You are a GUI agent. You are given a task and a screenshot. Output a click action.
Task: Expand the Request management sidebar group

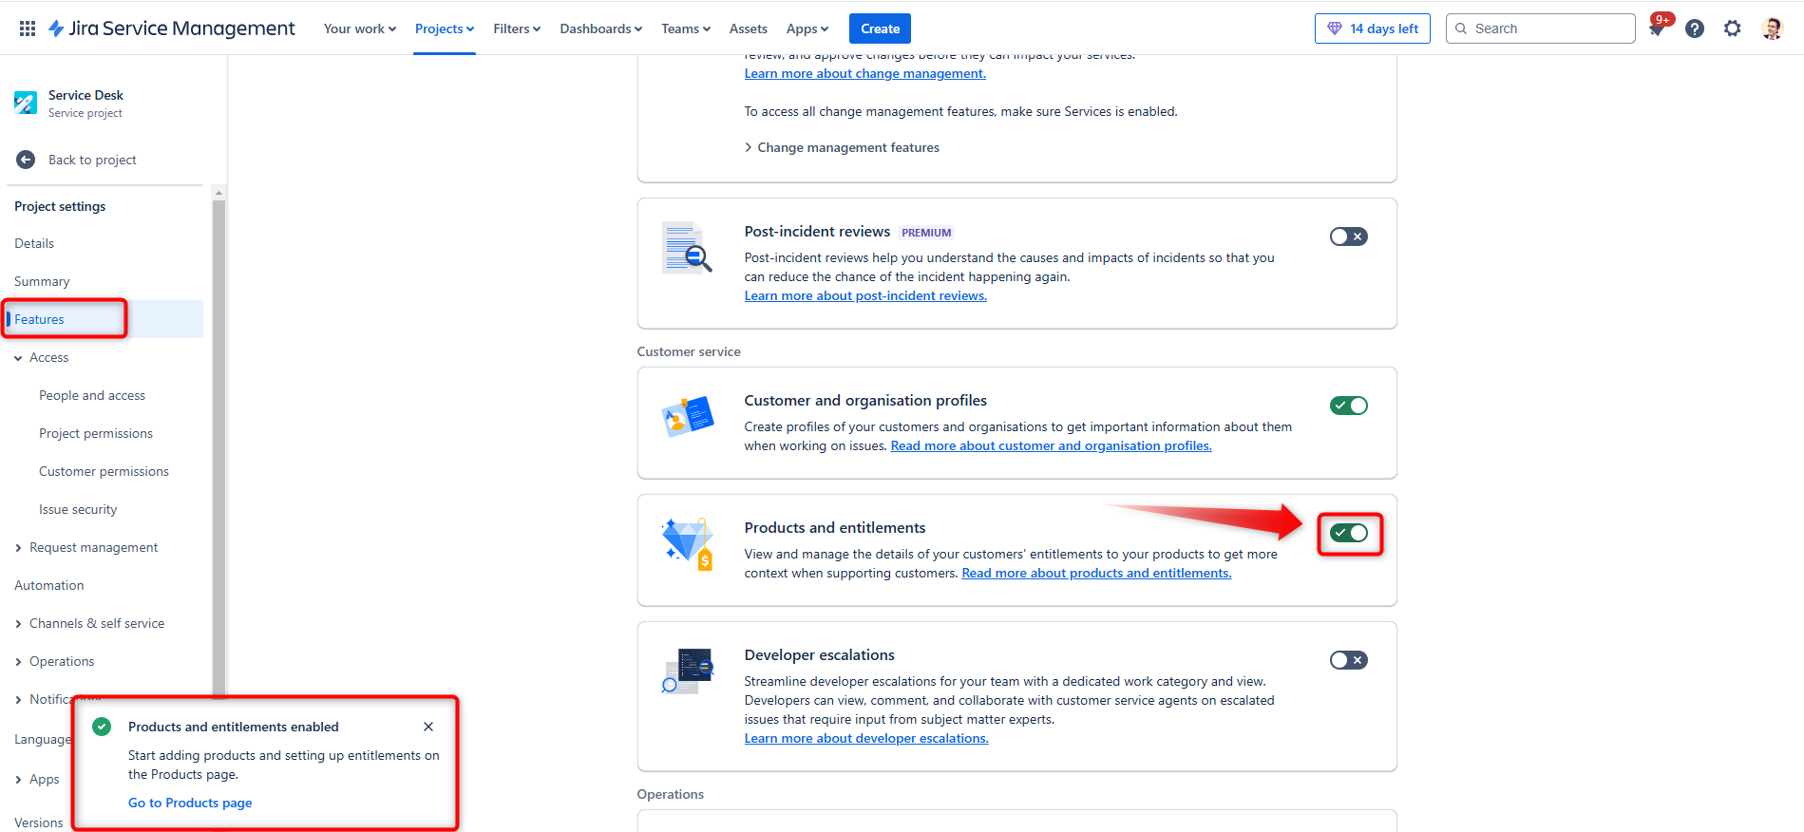93,547
